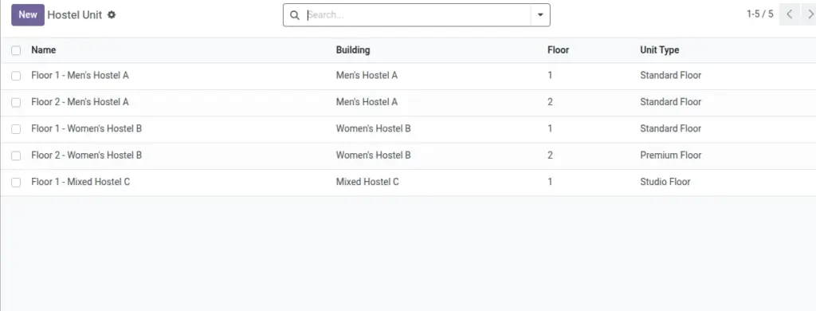
Task: Sort list by Floor column header
Action: point(558,50)
